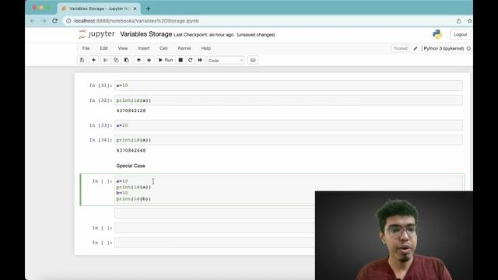Open the Help menu
The width and height of the screenshot is (498, 280).
[x=205, y=48]
